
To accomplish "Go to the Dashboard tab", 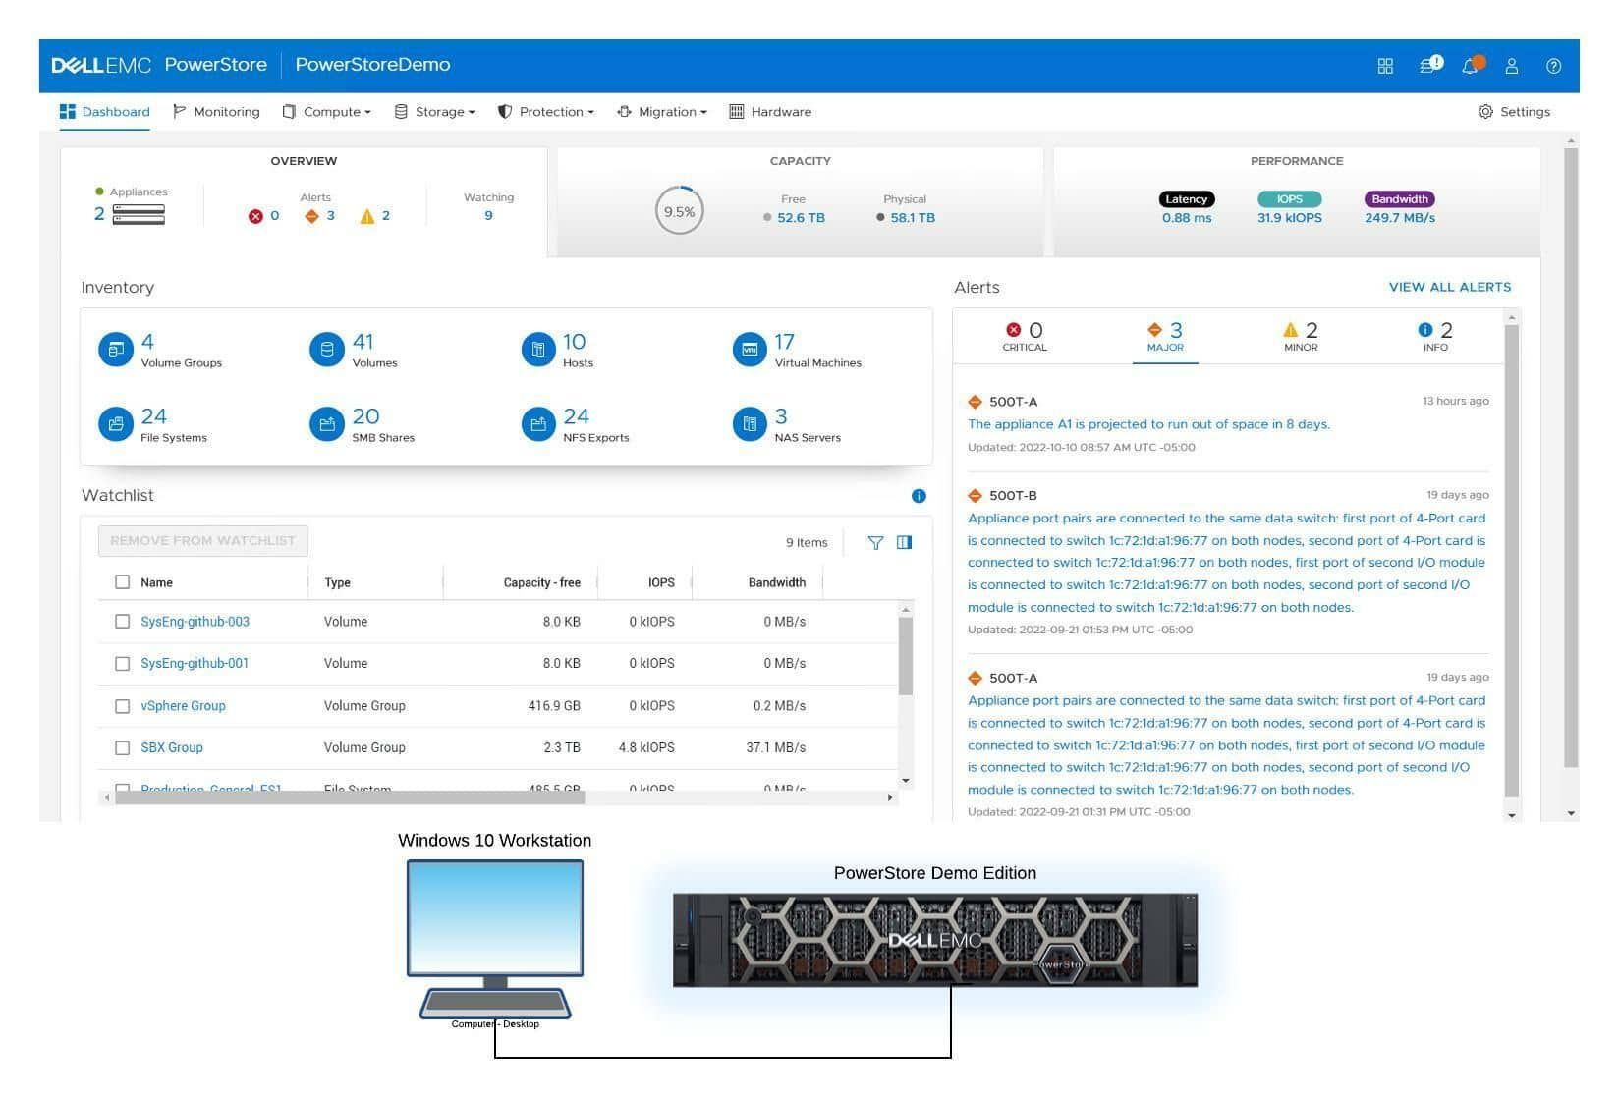I will click(105, 112).
